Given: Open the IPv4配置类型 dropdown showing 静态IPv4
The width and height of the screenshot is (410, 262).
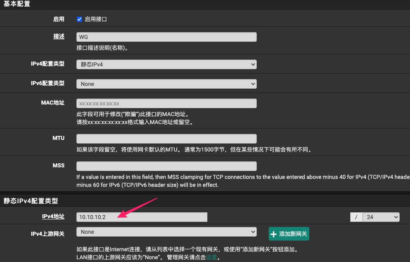Looking at the screenshot, I should pyautogui.click(x=166, y=64).
